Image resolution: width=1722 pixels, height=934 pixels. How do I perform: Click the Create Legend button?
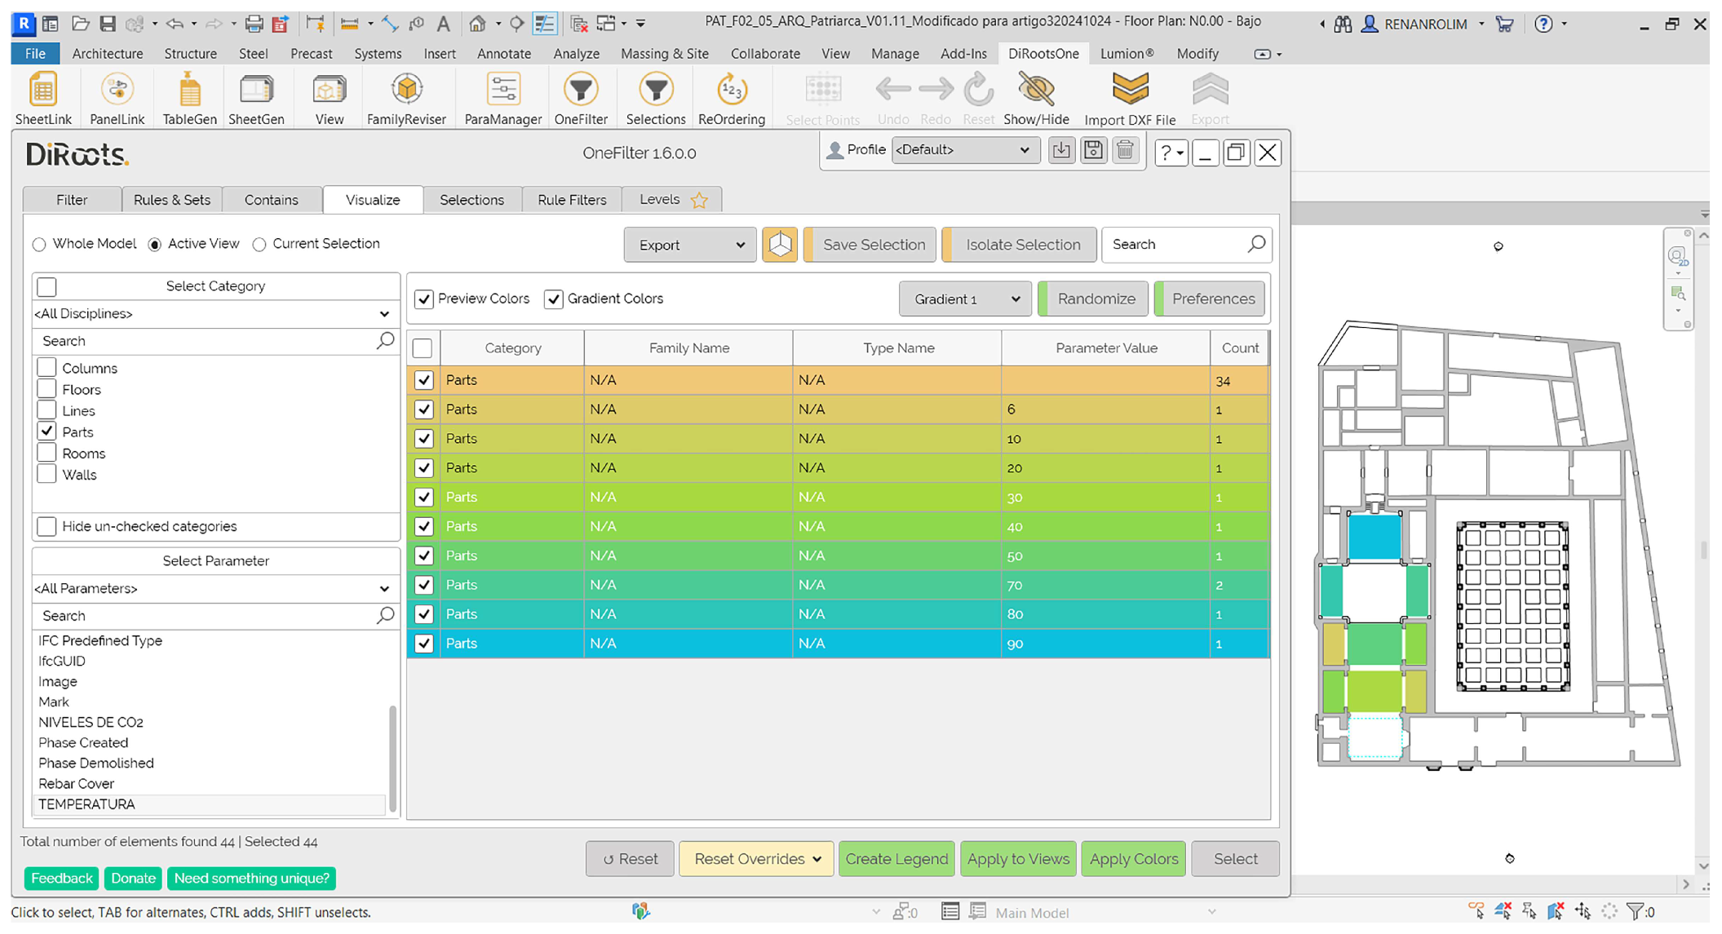[x=896, y=859]
